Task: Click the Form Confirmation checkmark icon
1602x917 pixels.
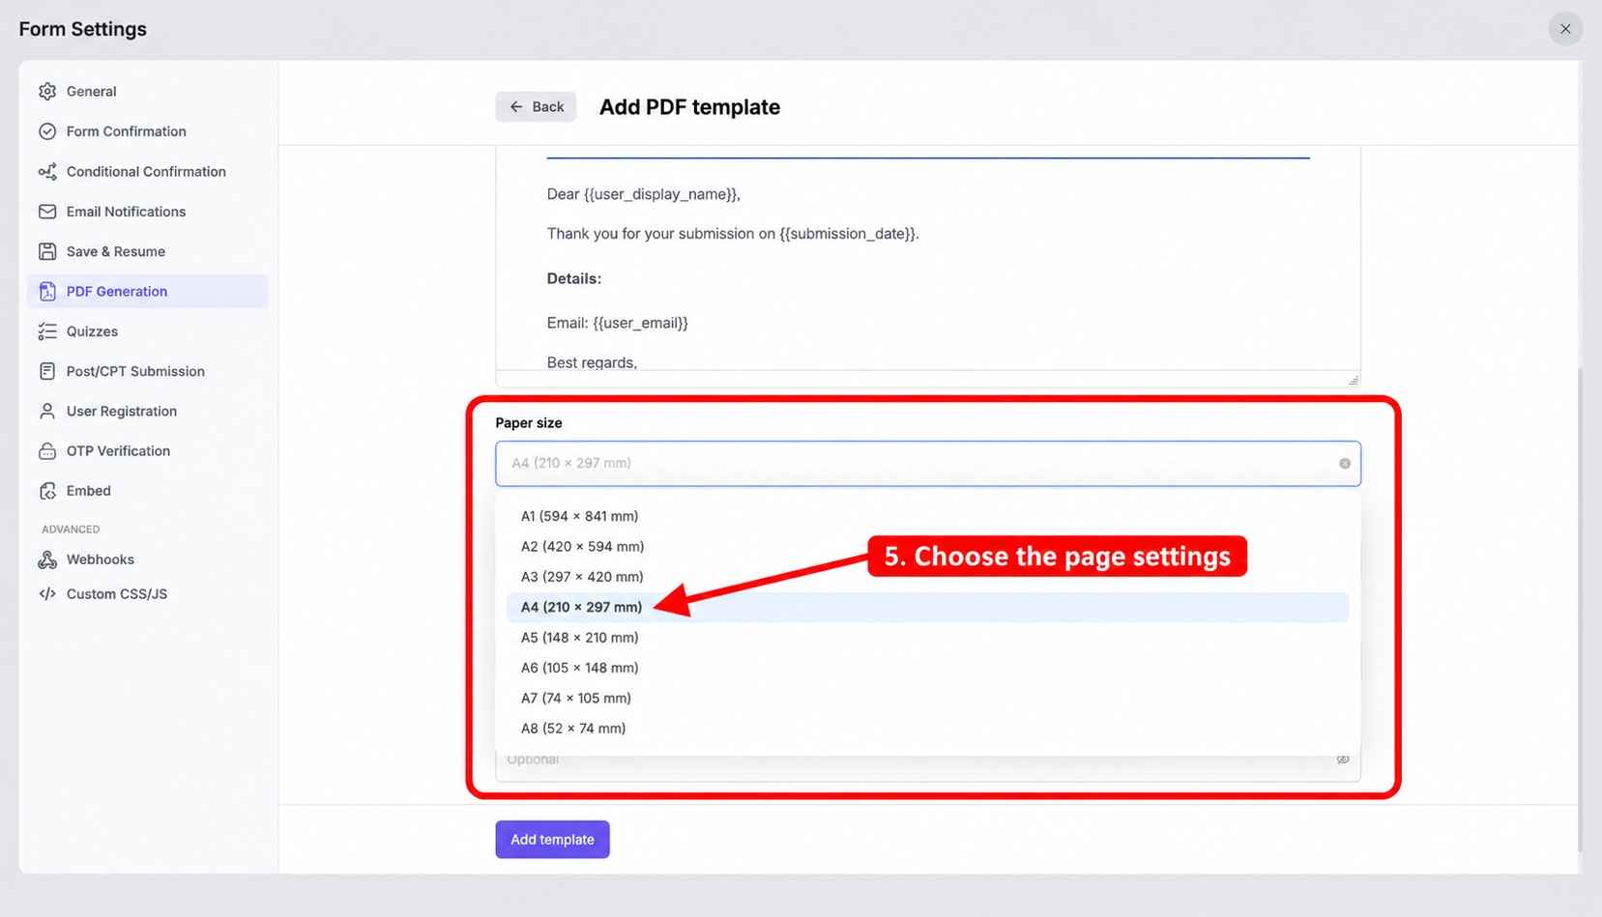Action: point(47,131)
